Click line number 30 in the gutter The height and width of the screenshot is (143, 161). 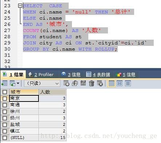(7, 49)
